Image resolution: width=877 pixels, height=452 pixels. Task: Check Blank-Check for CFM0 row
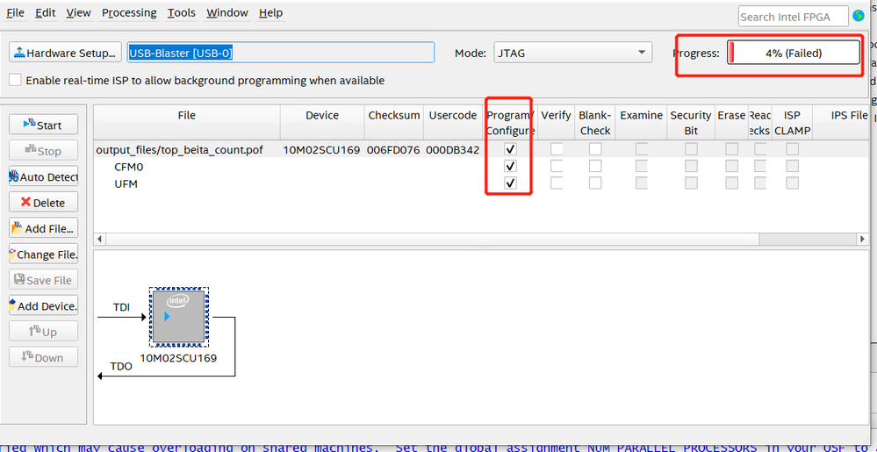tap(595, 166)
